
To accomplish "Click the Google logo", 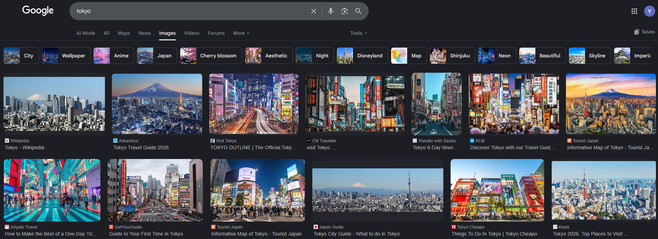I will pyautogui.click(x=38, y=10).
